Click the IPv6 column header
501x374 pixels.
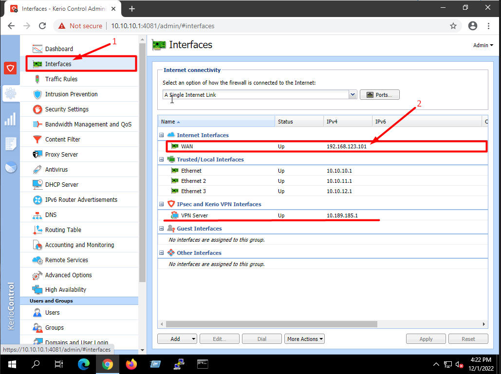pos(427,122)
